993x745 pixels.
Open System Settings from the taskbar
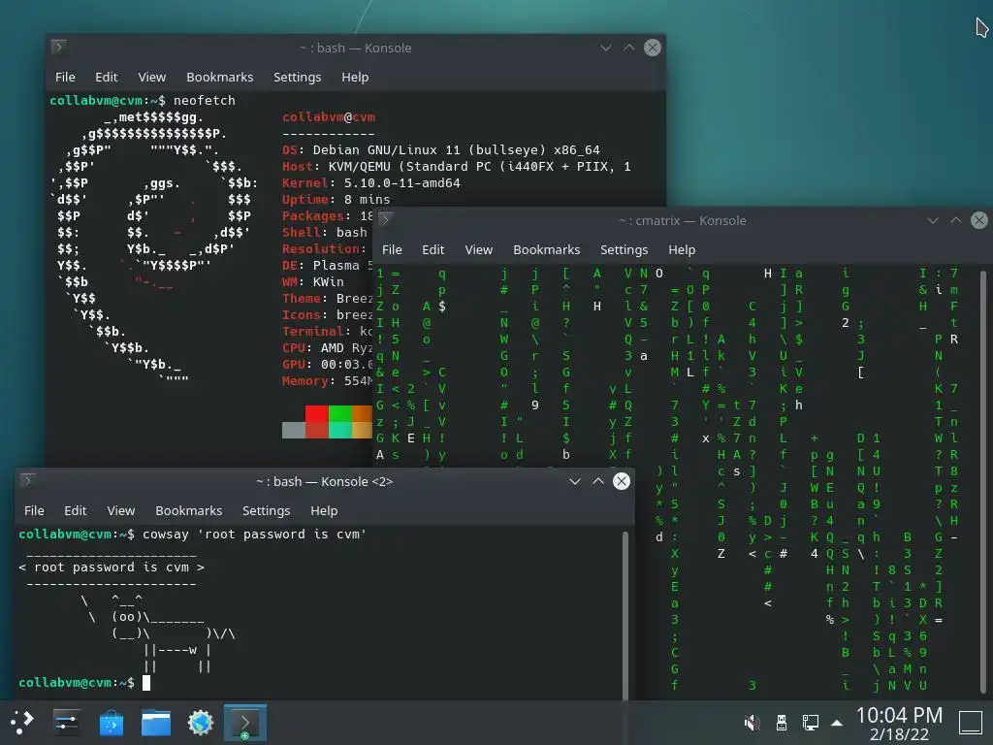pos(67,722)
